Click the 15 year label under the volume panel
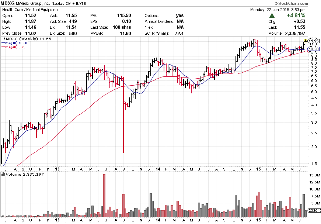This screenshot has height=224, width=321. (x=259, y=220)
